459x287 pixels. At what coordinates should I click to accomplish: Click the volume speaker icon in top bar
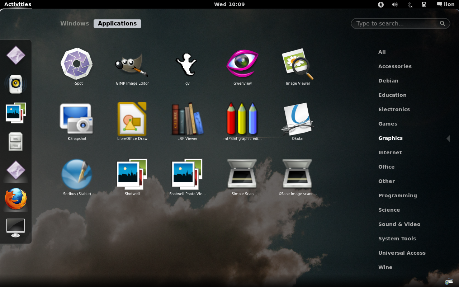pos(395,4)
